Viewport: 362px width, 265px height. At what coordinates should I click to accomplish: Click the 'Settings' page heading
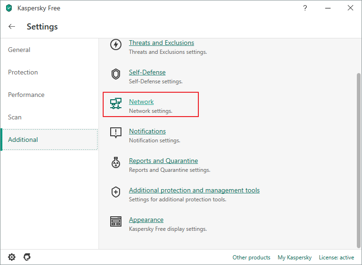[x=42, y=27]
